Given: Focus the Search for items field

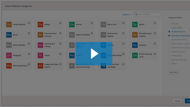Looking at the screenshot, I should coord(147,14).
